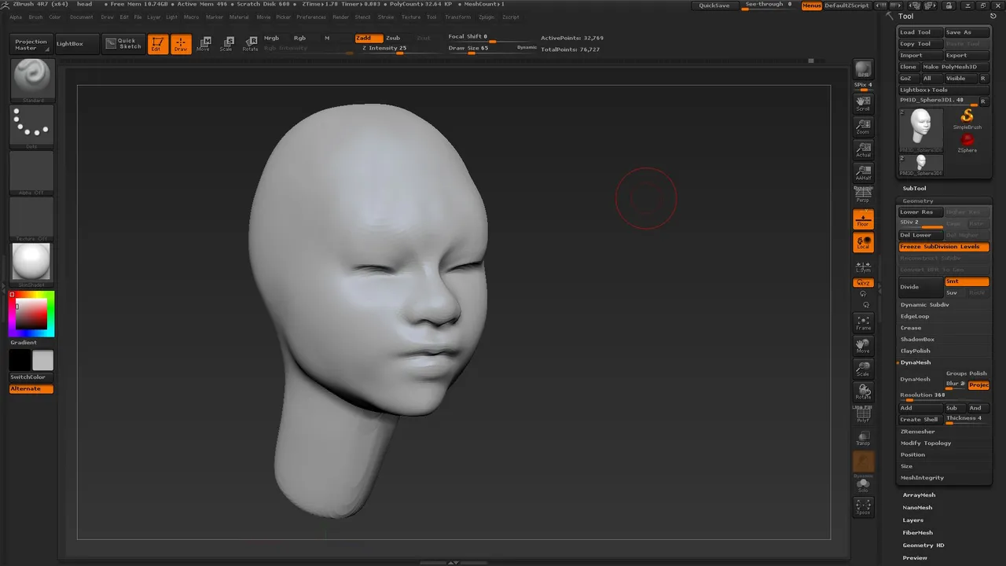
Task: Enable Zsub mode
Action: point(393,38)
